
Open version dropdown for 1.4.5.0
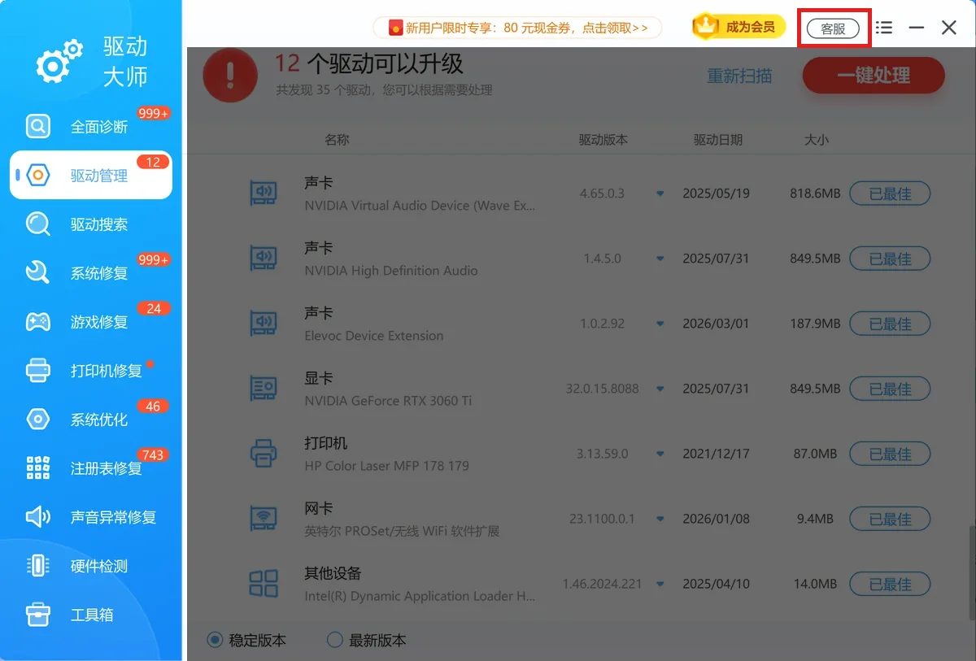[x=660, y=259]
